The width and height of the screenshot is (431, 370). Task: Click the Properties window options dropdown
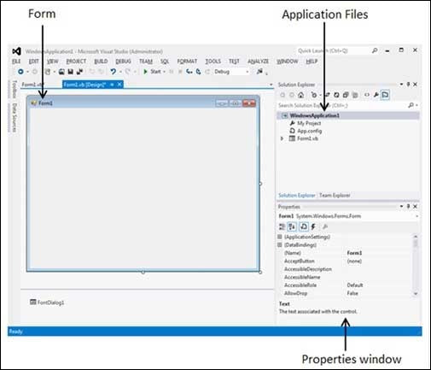click(401, 206)
